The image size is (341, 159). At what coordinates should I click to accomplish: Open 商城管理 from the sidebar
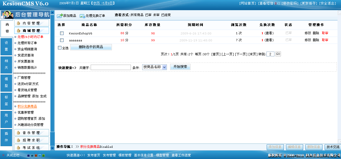31,30
